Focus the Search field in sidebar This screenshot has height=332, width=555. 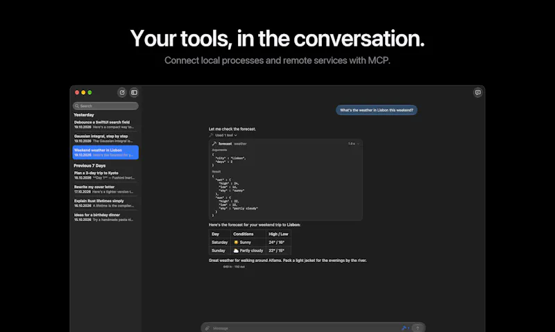pos(105,106)
